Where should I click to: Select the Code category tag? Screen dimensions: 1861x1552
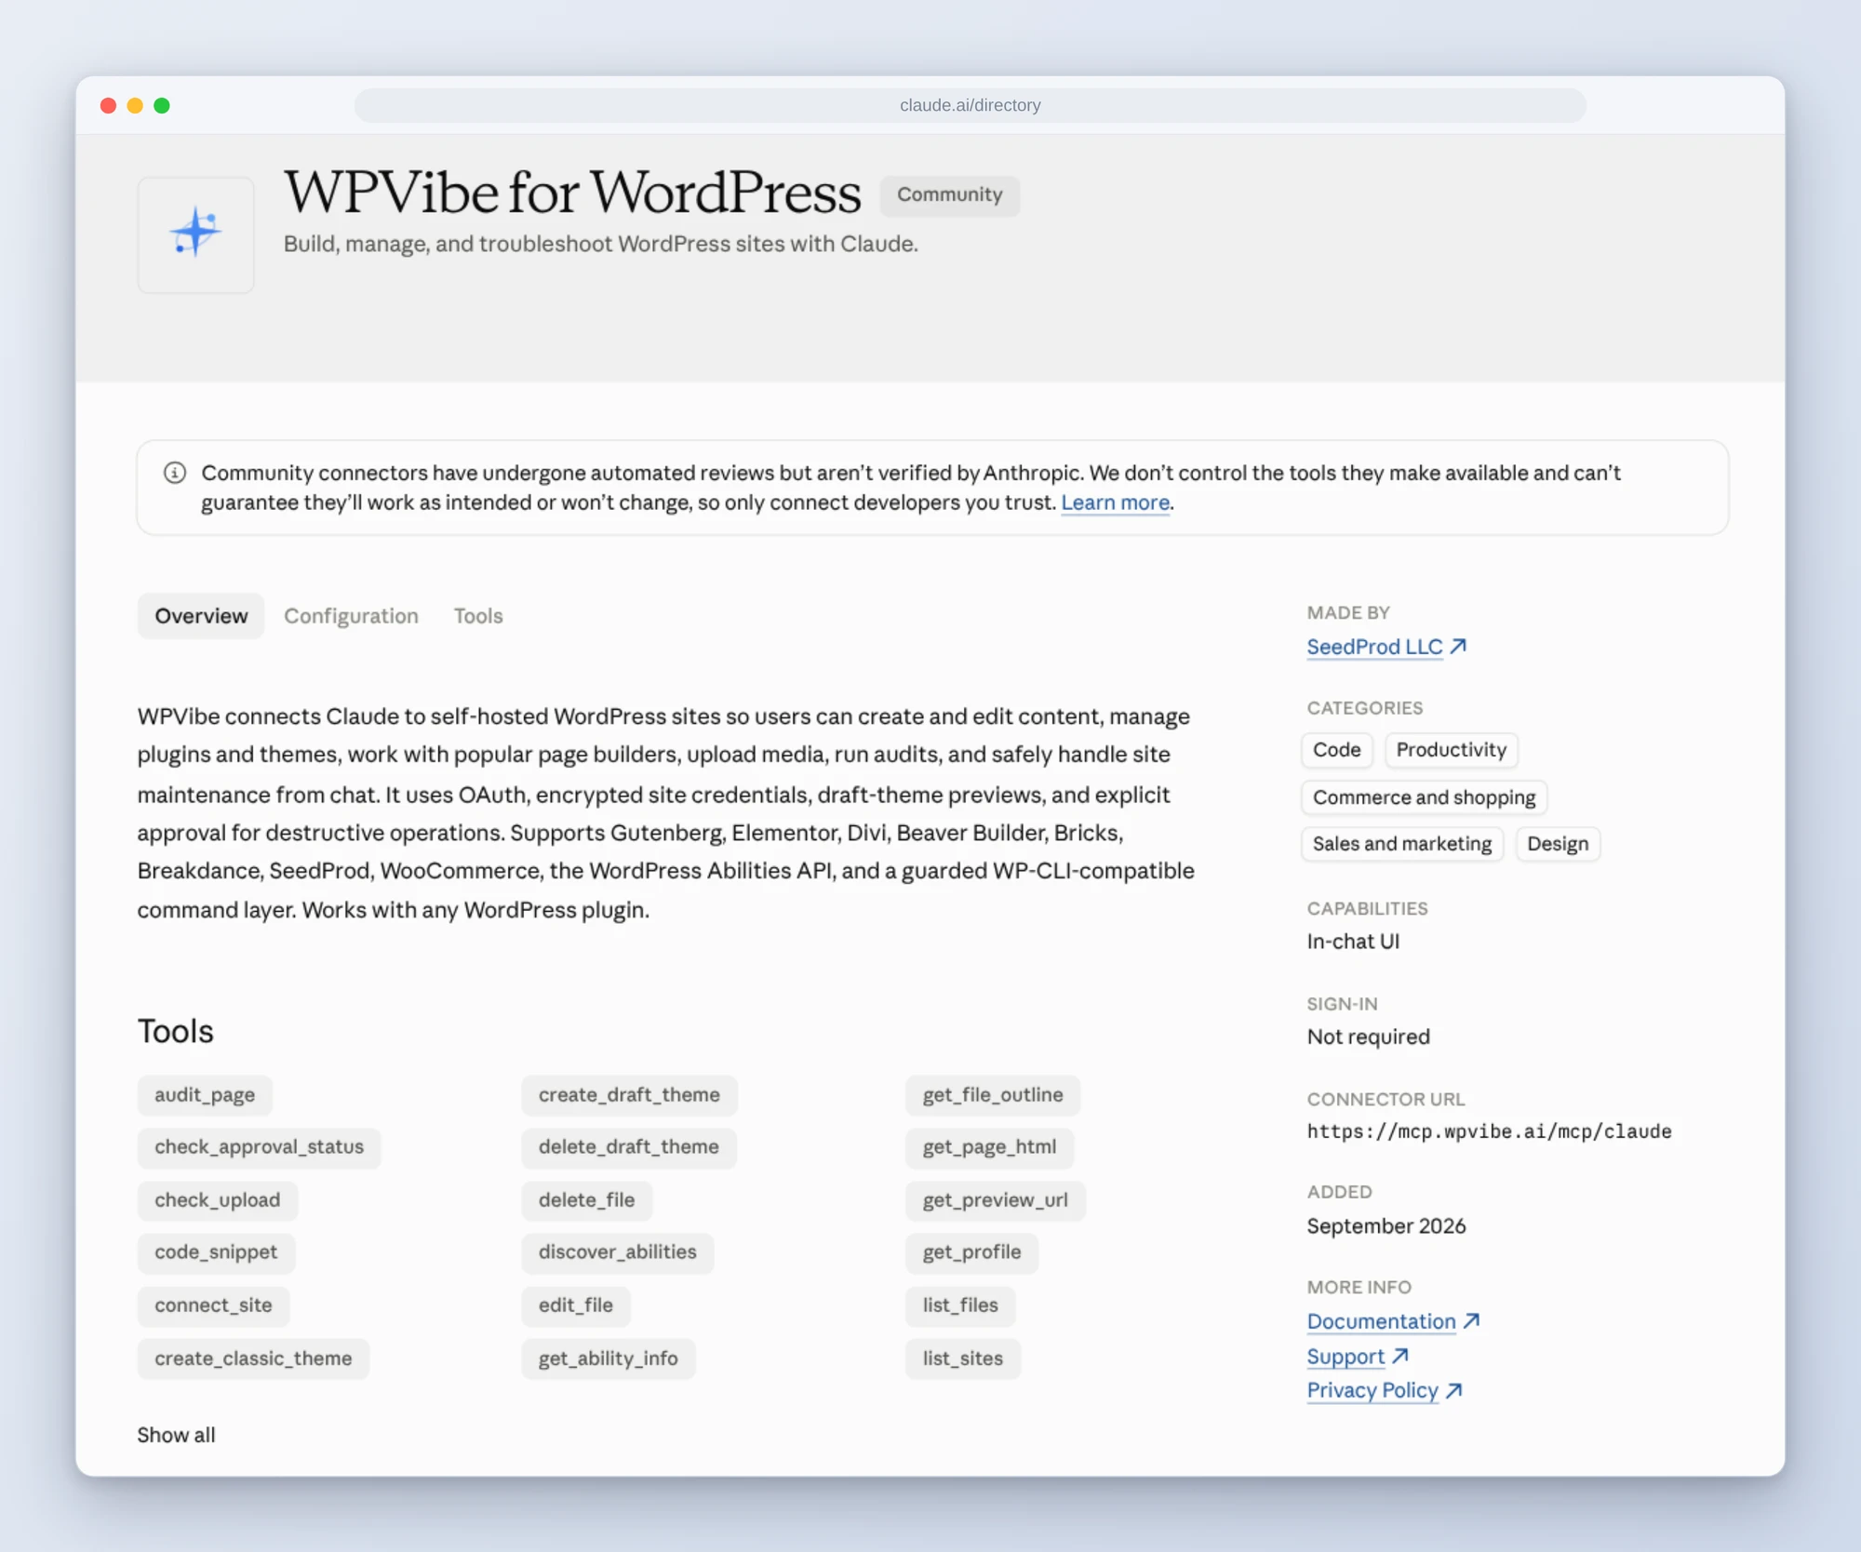click(x=1336, y=750)
